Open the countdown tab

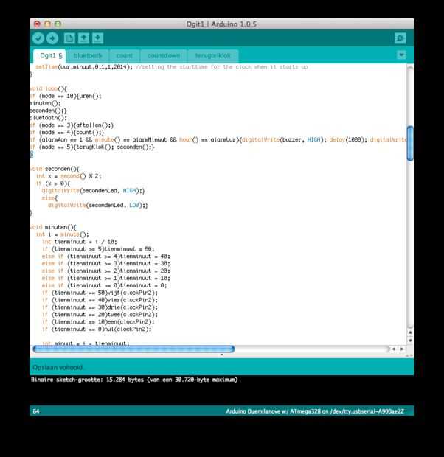pyautogui.click(x=164, y=56)
